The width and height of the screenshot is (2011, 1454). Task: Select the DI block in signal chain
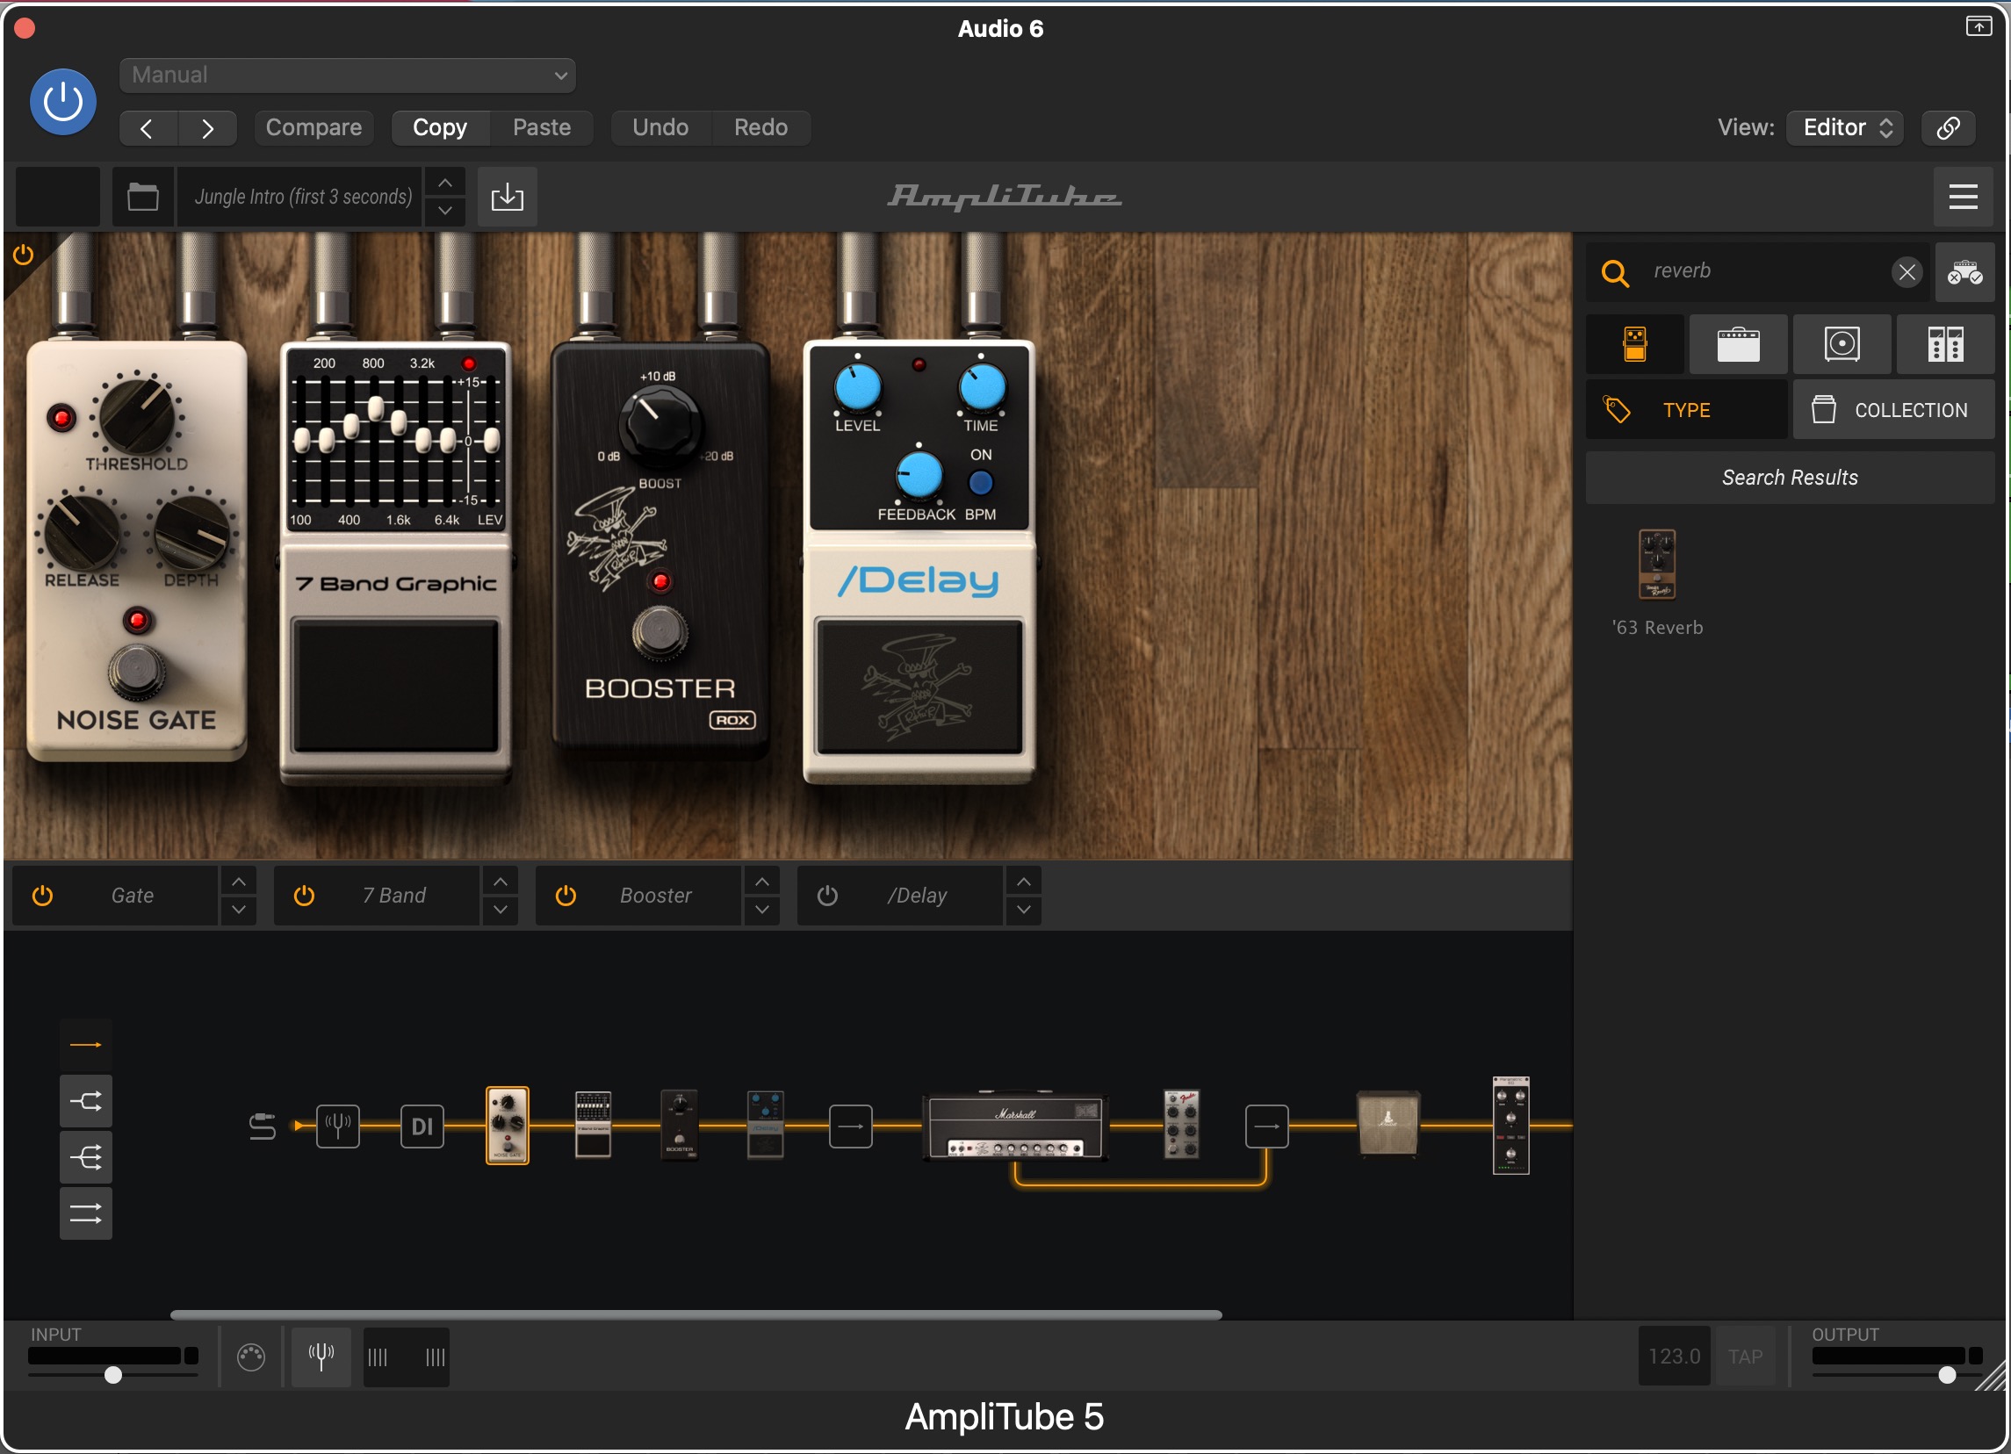point(422,1126)
